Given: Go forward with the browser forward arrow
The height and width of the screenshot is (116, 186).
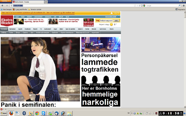Looking at the screenshot, I should pyautogui.click(x=7, y=6).
